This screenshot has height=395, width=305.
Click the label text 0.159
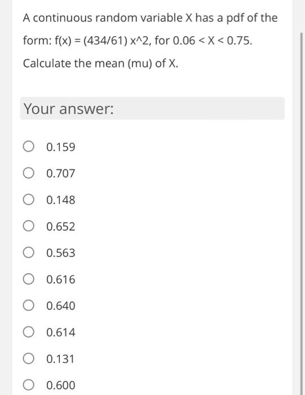tap(61, 147)
